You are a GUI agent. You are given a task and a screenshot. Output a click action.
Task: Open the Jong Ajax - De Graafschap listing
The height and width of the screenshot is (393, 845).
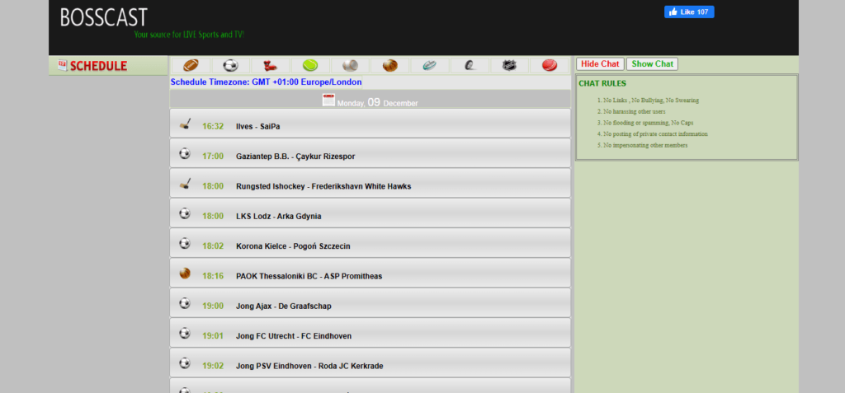click(370, 306)
